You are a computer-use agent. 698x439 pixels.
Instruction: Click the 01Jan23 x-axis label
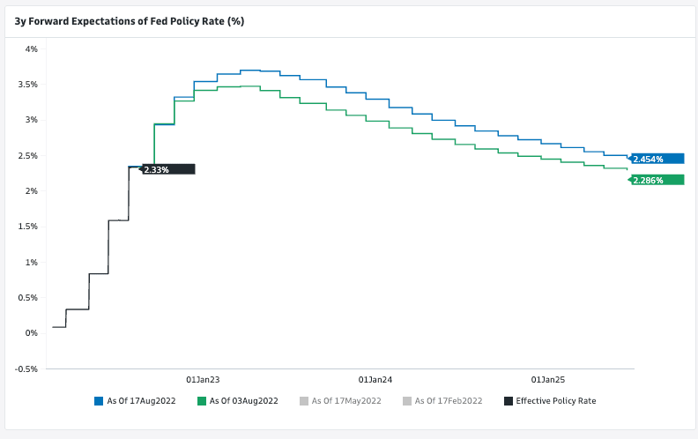pyautogui.click(x=203, y=380)
